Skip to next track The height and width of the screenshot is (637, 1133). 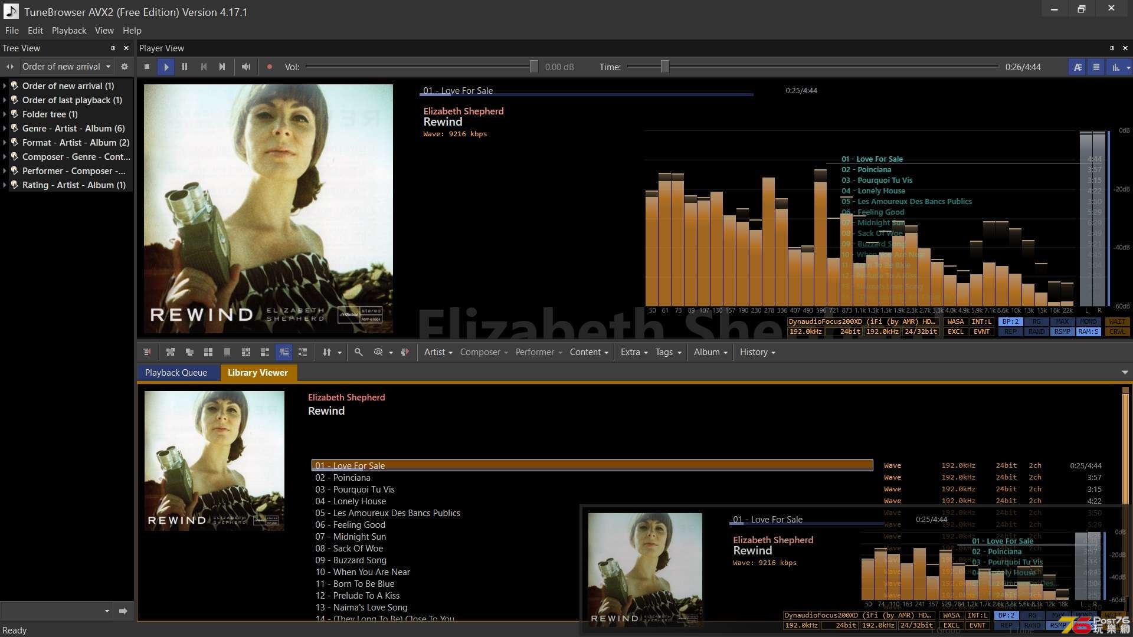tap(222, 67)
